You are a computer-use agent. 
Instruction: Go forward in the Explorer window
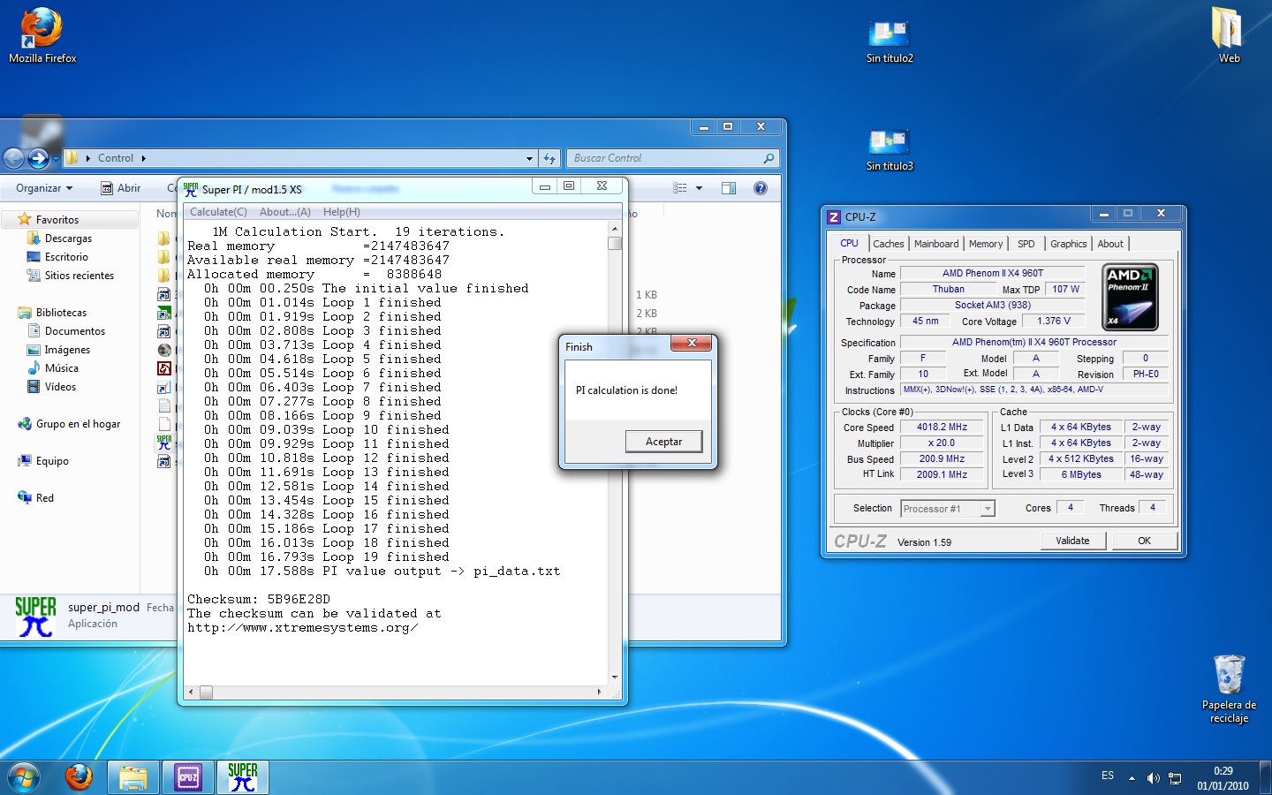38,158
